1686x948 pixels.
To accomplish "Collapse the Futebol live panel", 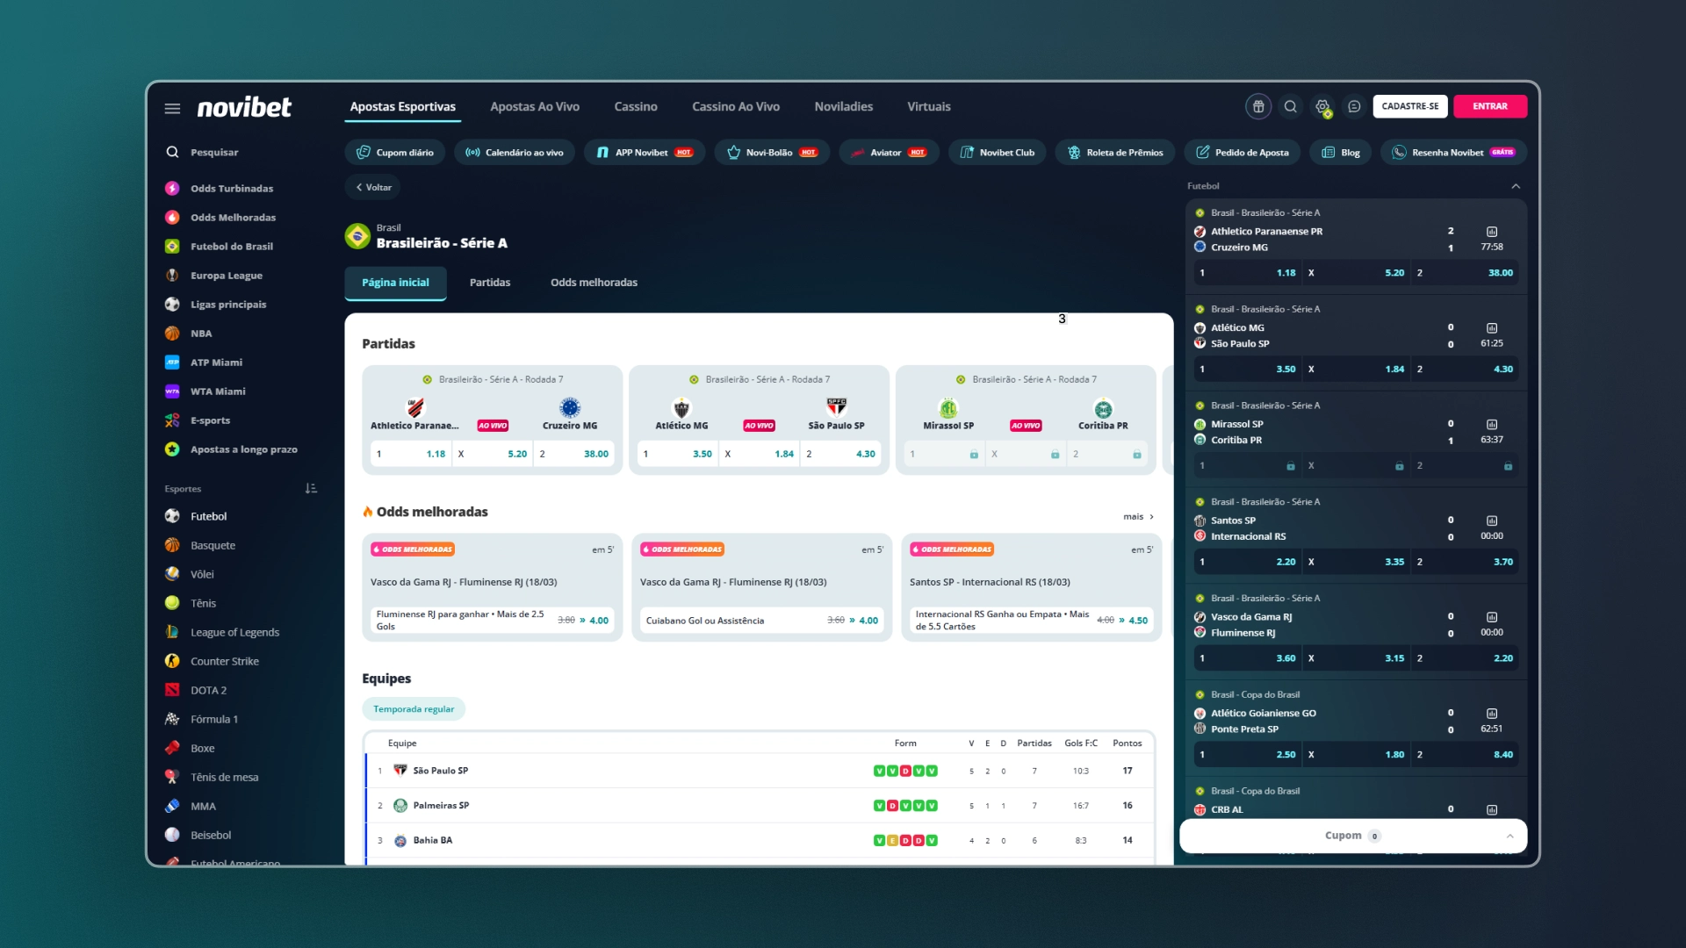I will click(x=1516, y=186).
